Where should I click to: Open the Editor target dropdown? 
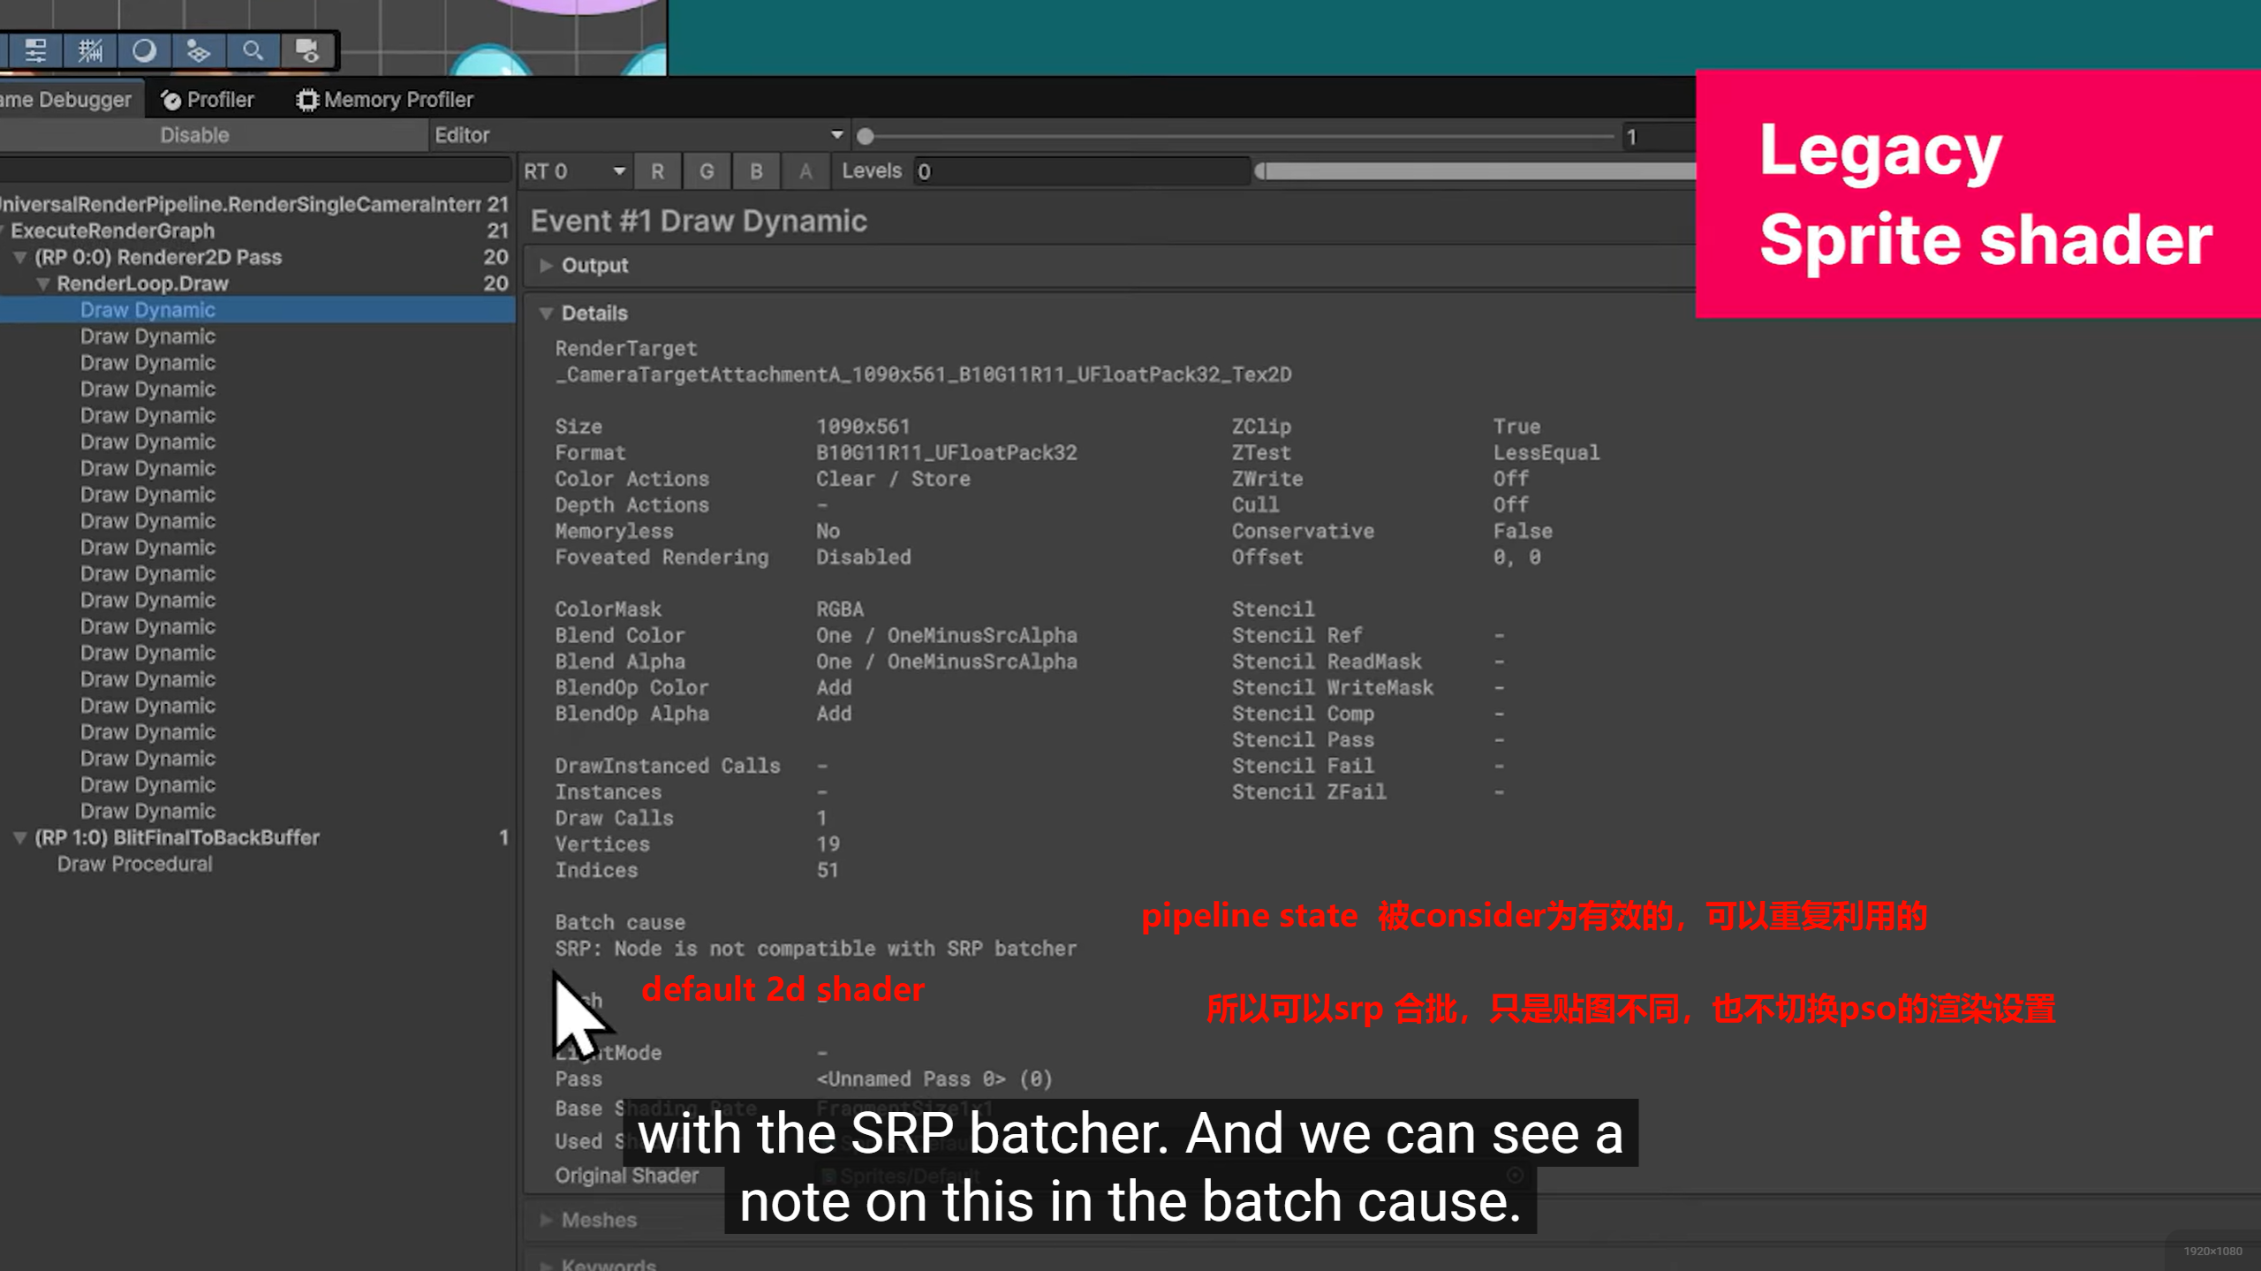[638, 135]
